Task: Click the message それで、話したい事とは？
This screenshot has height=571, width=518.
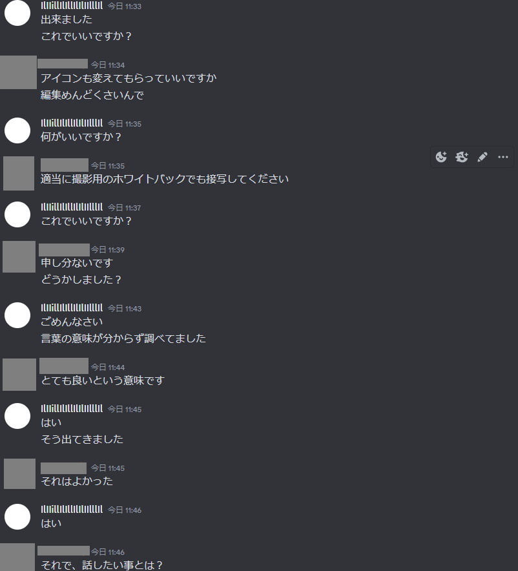Action: pyautogui.click(x=101, y=565)
